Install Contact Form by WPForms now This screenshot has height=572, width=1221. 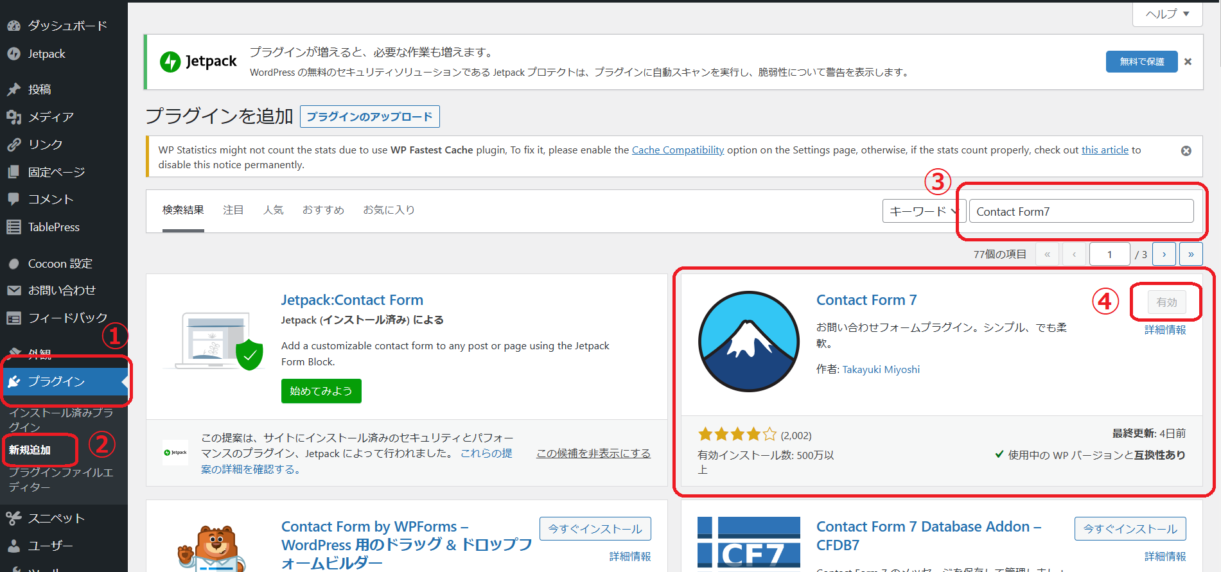tap(595, 529)
